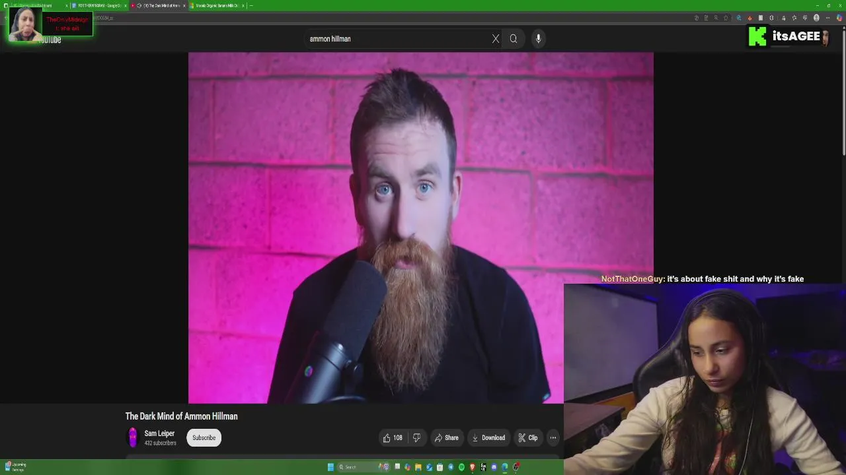Viewport: 846px width, 475px height.
Task: Like the video using the thumbs-up button
Action: (393, 437)
